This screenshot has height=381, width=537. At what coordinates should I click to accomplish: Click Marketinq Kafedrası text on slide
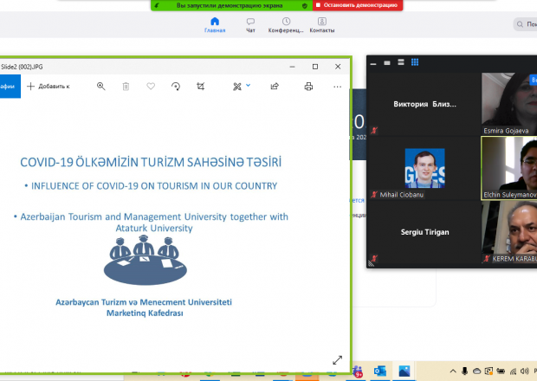145,313
